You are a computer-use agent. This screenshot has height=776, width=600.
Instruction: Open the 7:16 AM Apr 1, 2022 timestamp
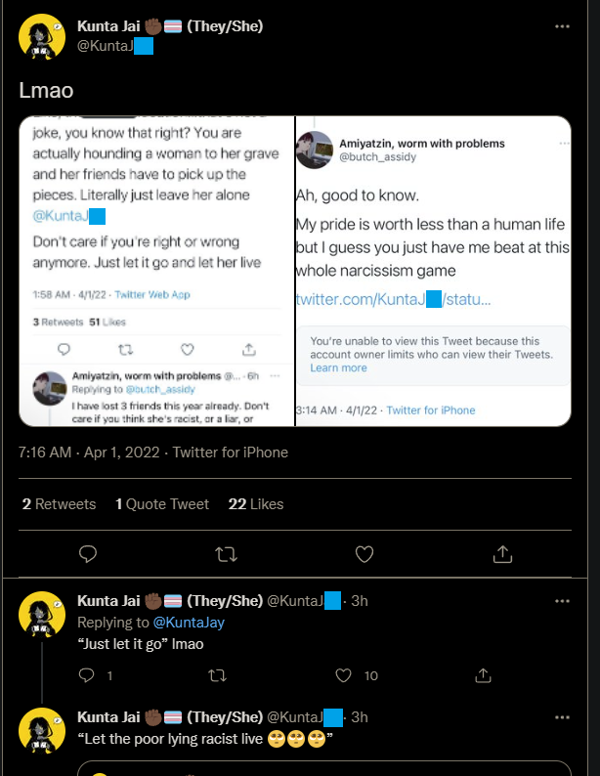tap(89, 453)
